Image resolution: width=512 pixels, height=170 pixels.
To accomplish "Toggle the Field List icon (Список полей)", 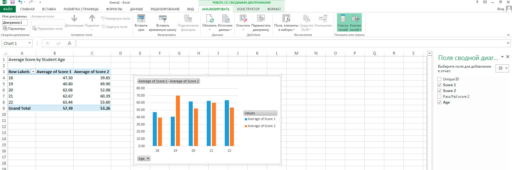I will coord(343,19).
